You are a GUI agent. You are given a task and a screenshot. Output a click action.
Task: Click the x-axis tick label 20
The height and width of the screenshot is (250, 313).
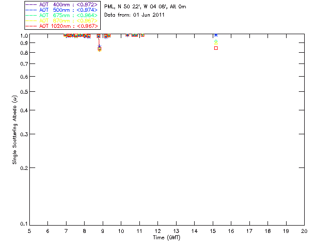coord(304,231)
